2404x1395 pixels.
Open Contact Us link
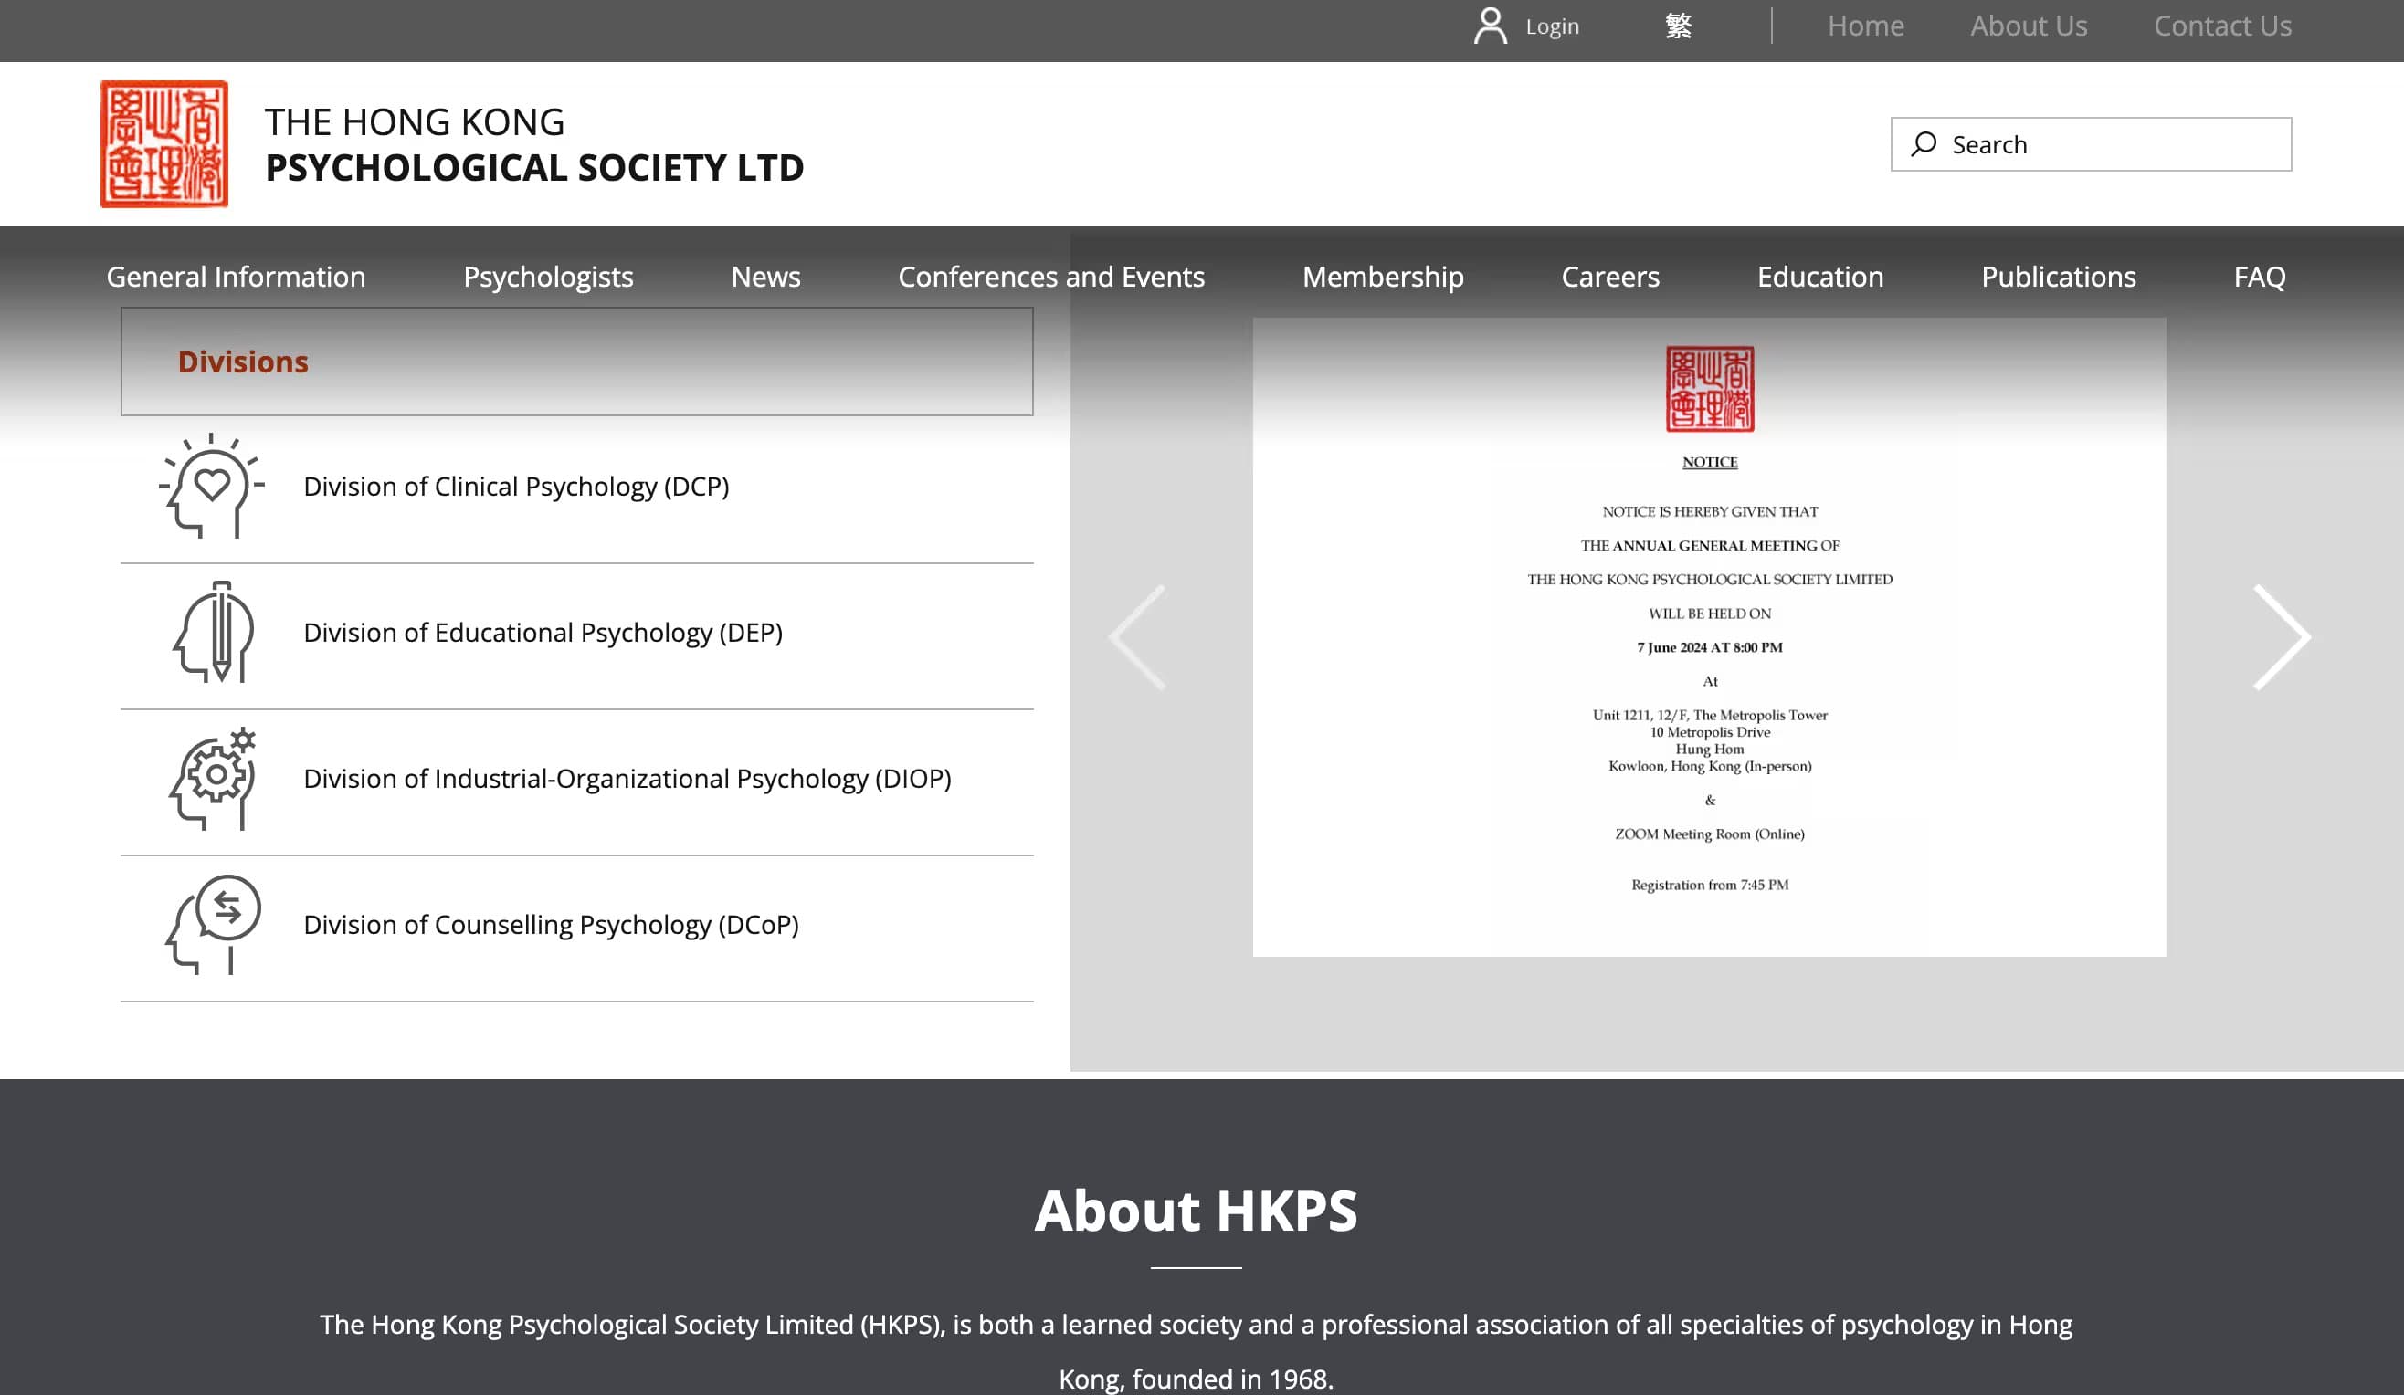tap(2222, 26)
